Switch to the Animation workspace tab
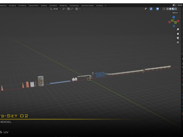183x137 pixels. [x=53, y=6]
